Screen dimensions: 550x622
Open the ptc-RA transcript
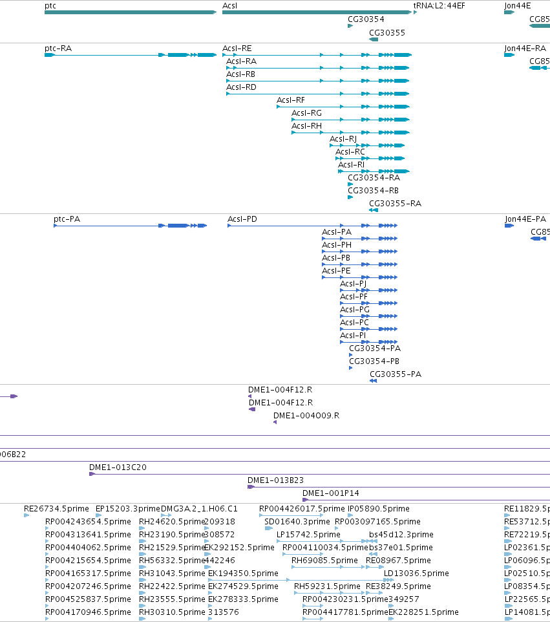coord(131,55)
